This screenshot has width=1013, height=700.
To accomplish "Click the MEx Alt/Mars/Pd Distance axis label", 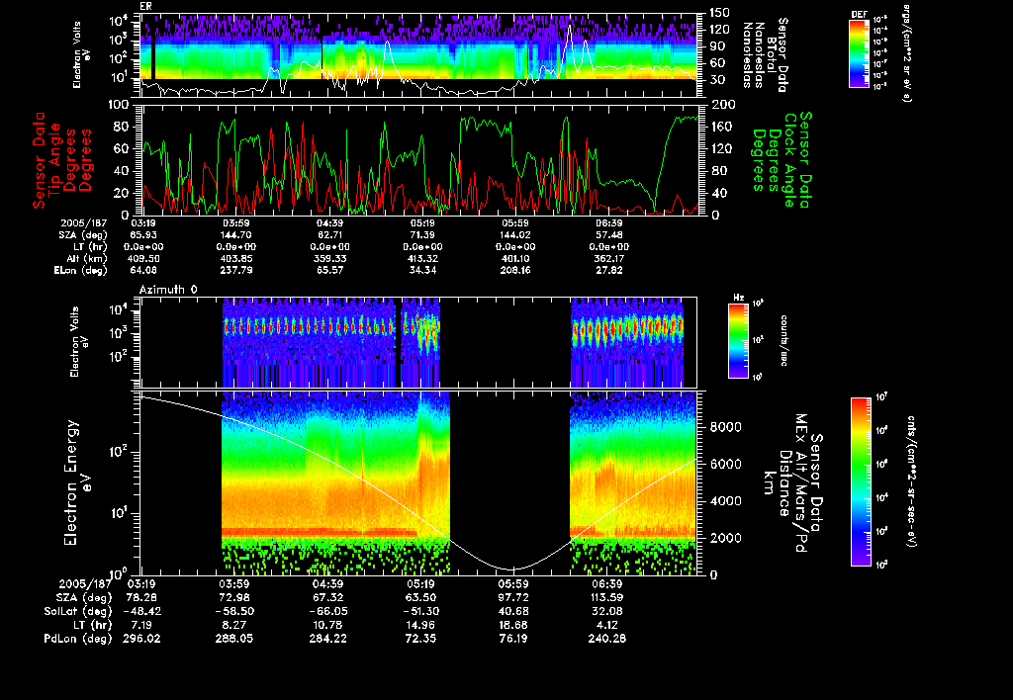I will 792,482.
